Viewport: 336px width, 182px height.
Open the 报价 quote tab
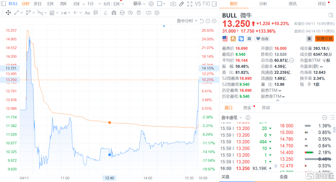234,4
